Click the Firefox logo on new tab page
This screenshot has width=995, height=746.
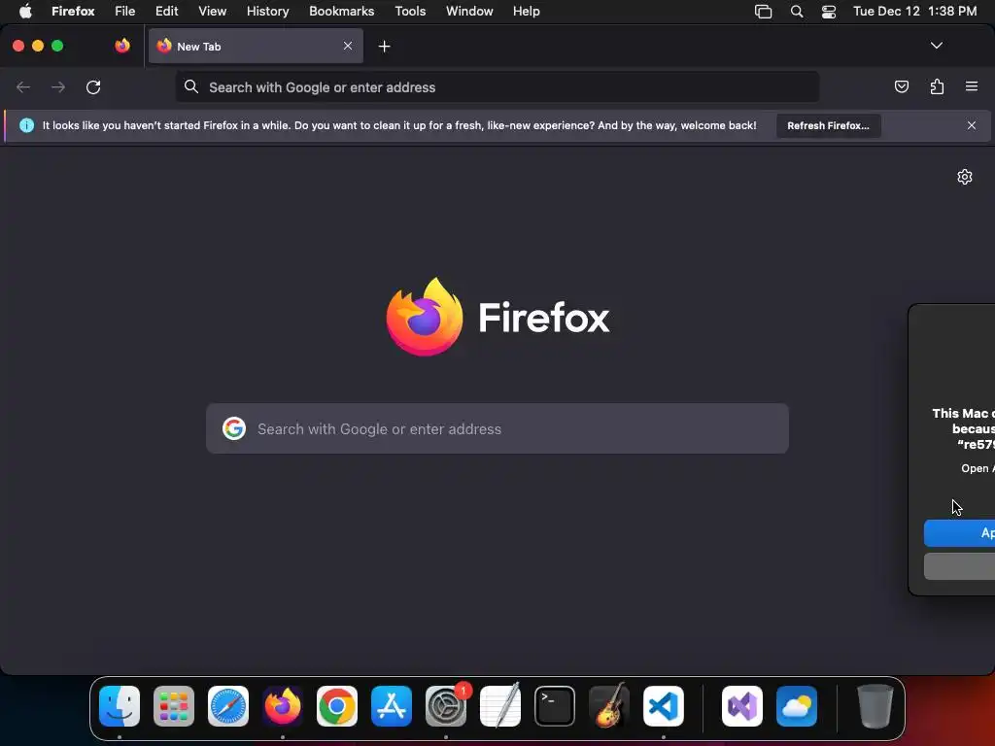click(497, 318)
